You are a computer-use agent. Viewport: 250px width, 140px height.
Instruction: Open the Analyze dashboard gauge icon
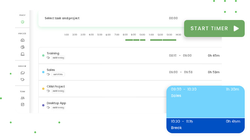point(23,40)
